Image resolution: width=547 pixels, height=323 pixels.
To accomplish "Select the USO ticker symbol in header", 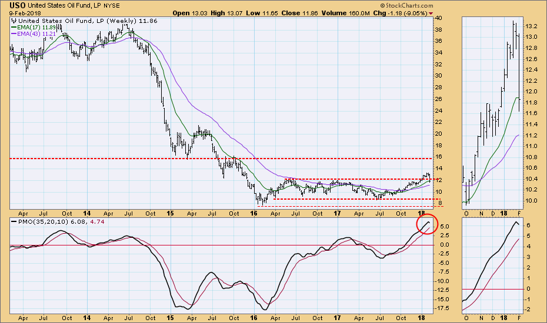I will point(18,5).
